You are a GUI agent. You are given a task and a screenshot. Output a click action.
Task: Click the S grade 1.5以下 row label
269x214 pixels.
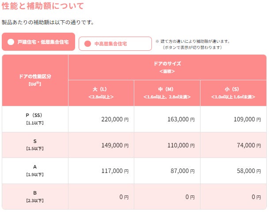(x=34, y=145)
